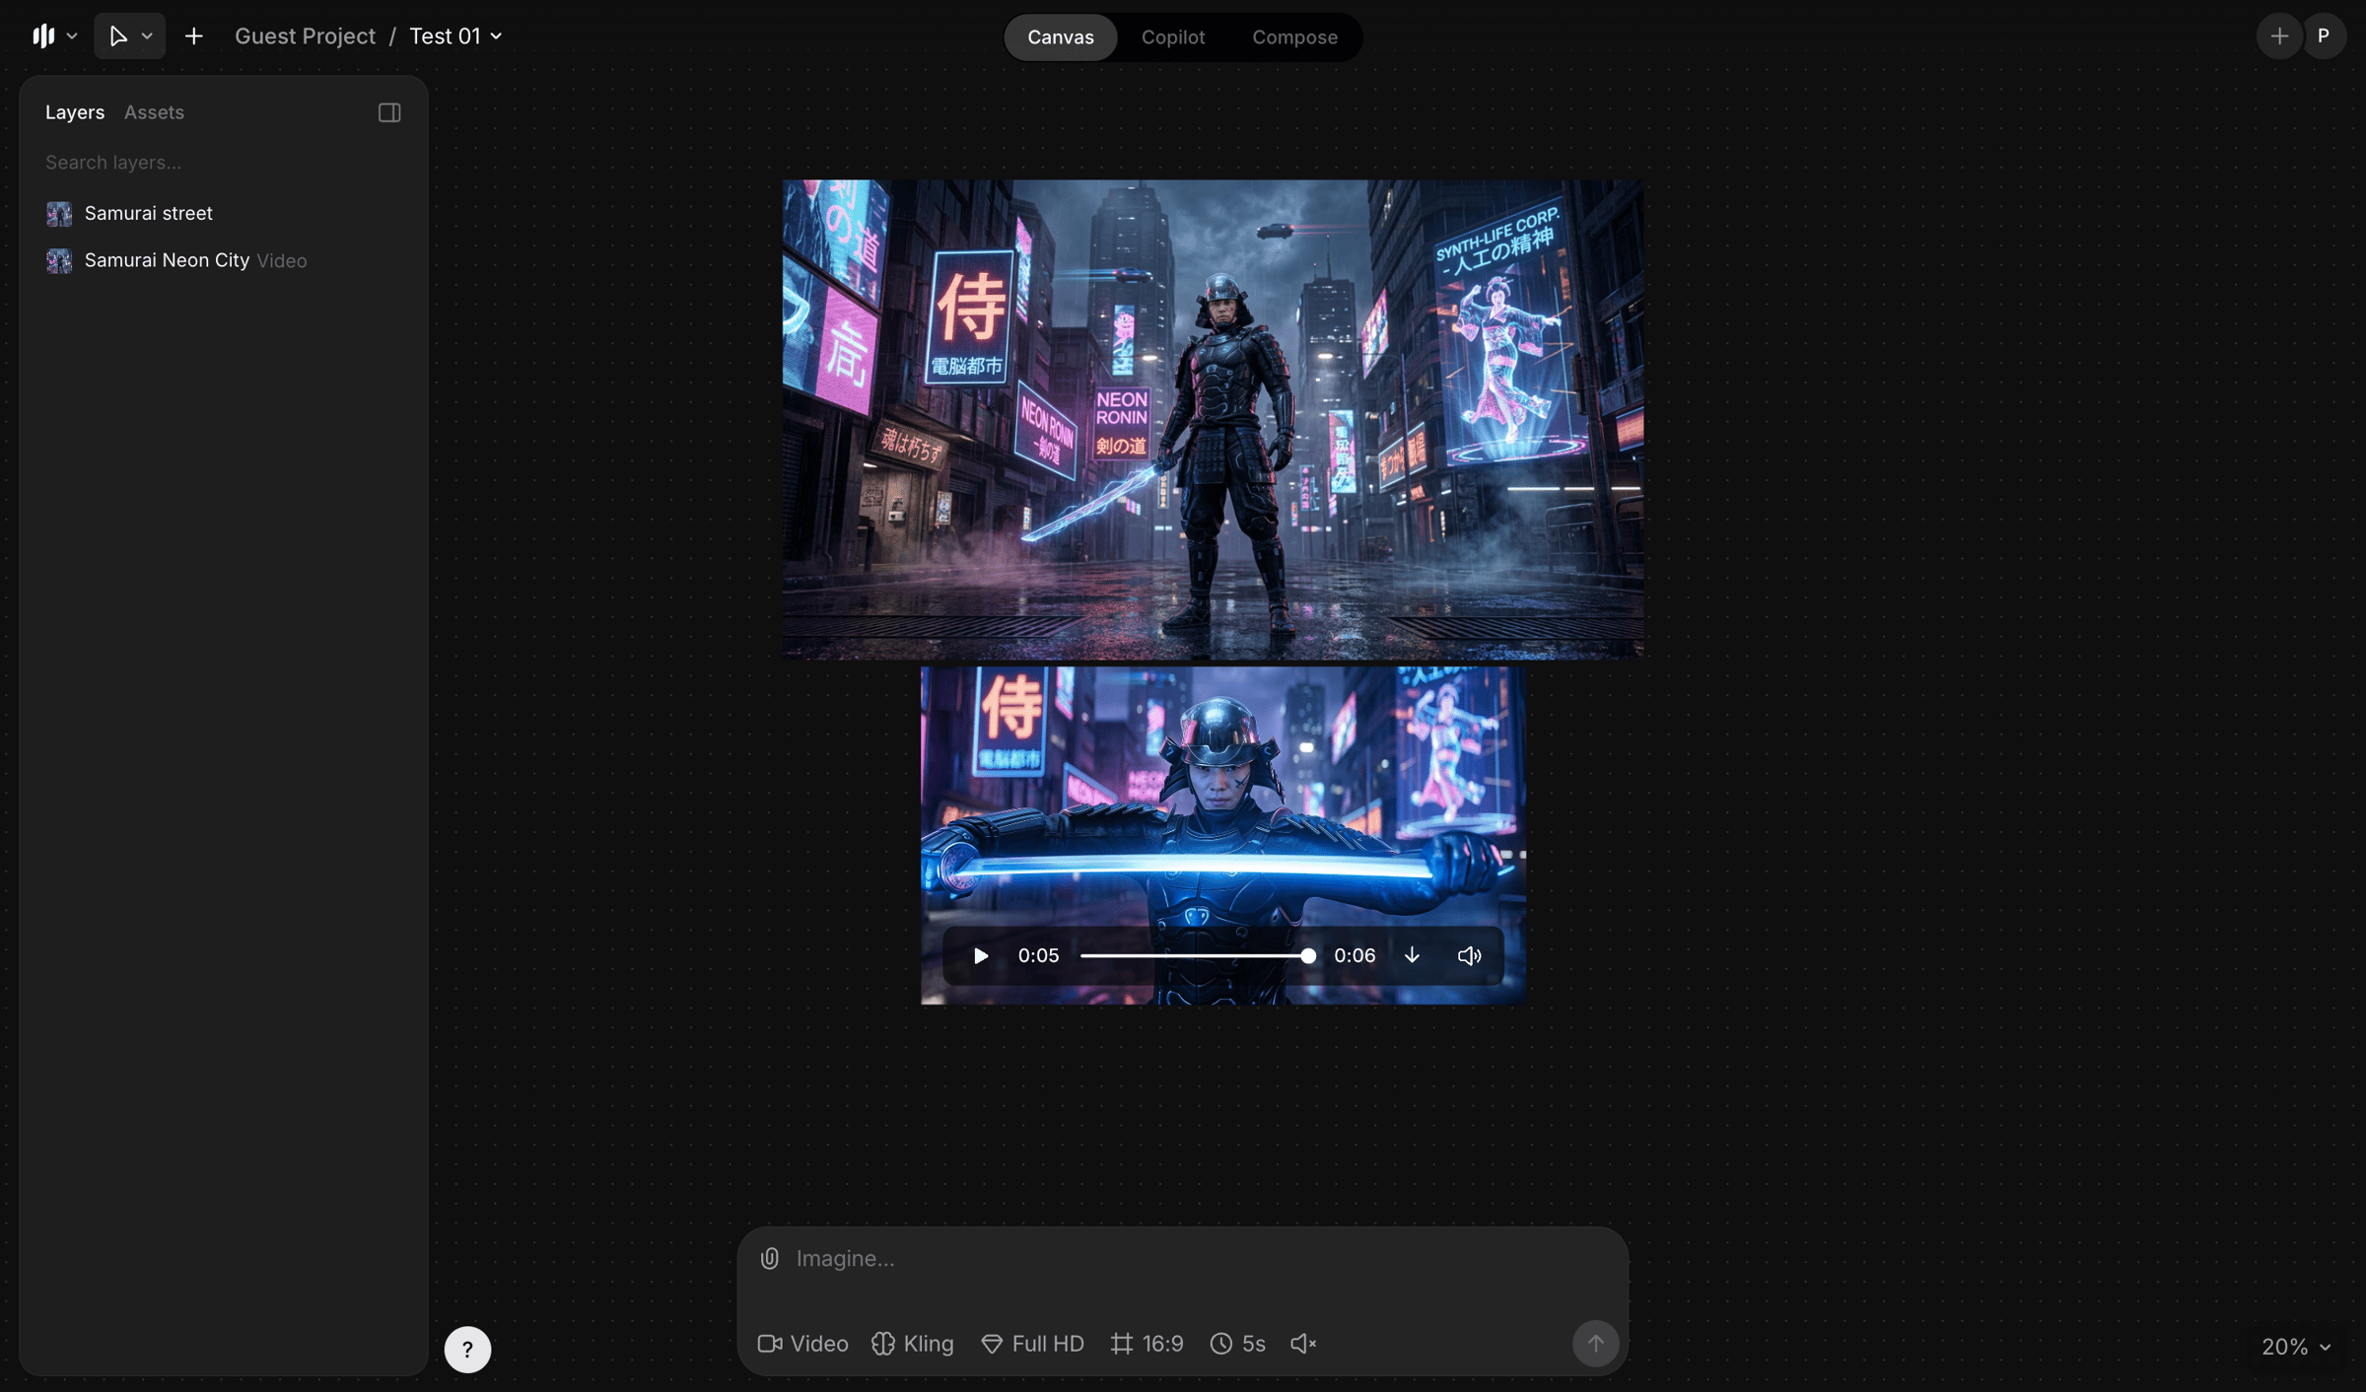Submit prompt with the up arrow button

point(1595,1343)
